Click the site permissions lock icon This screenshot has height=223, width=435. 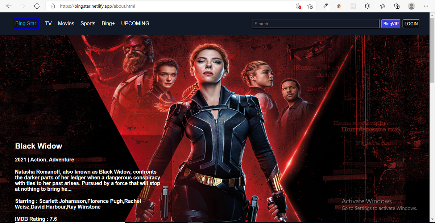[x=53, y=6]
